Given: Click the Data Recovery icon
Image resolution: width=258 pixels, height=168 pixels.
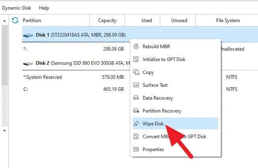Looking at the screenshot, I should (136, 98).
